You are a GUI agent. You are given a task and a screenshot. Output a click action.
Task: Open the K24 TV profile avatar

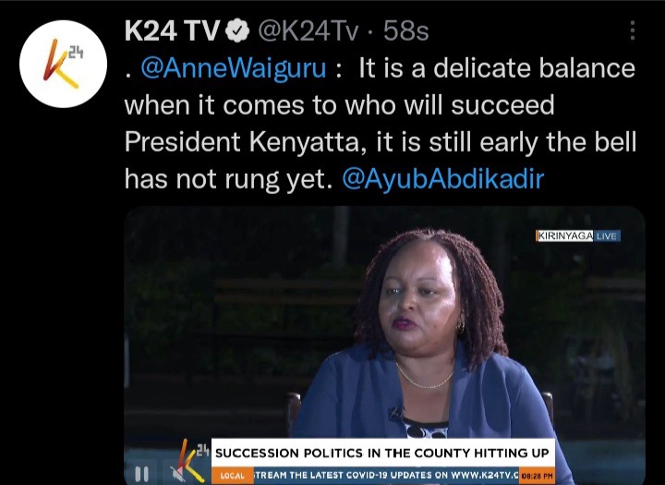[63, 64]
